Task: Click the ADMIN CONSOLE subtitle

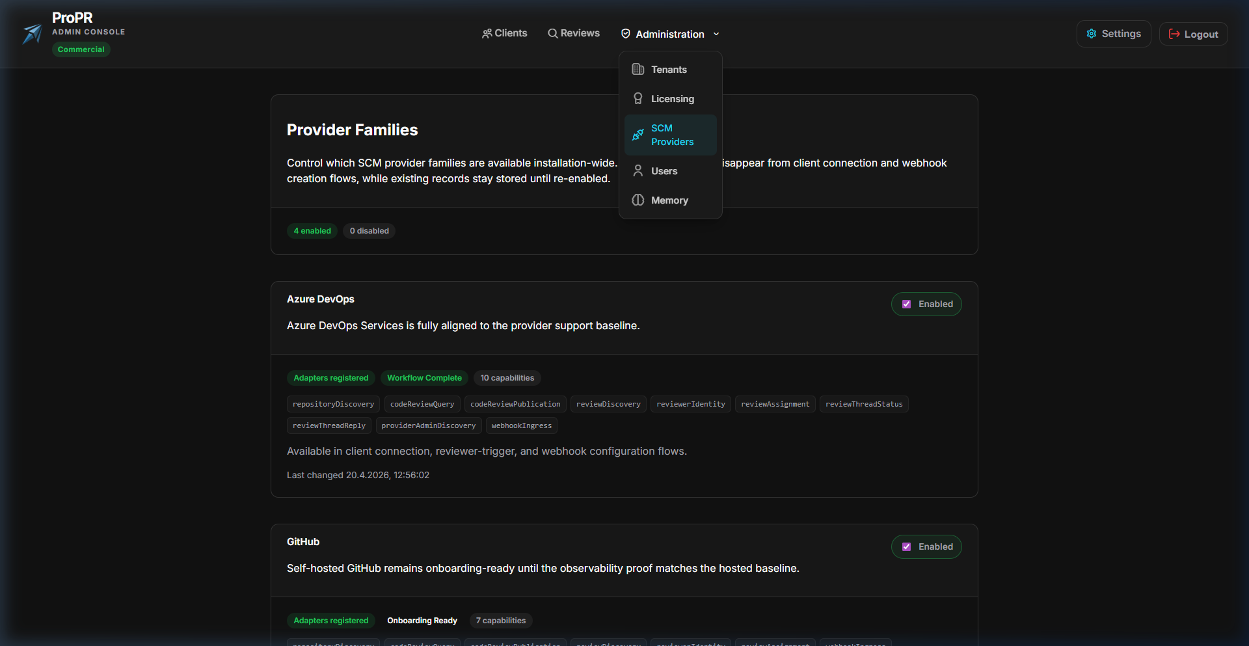Action: click(88, 32)
